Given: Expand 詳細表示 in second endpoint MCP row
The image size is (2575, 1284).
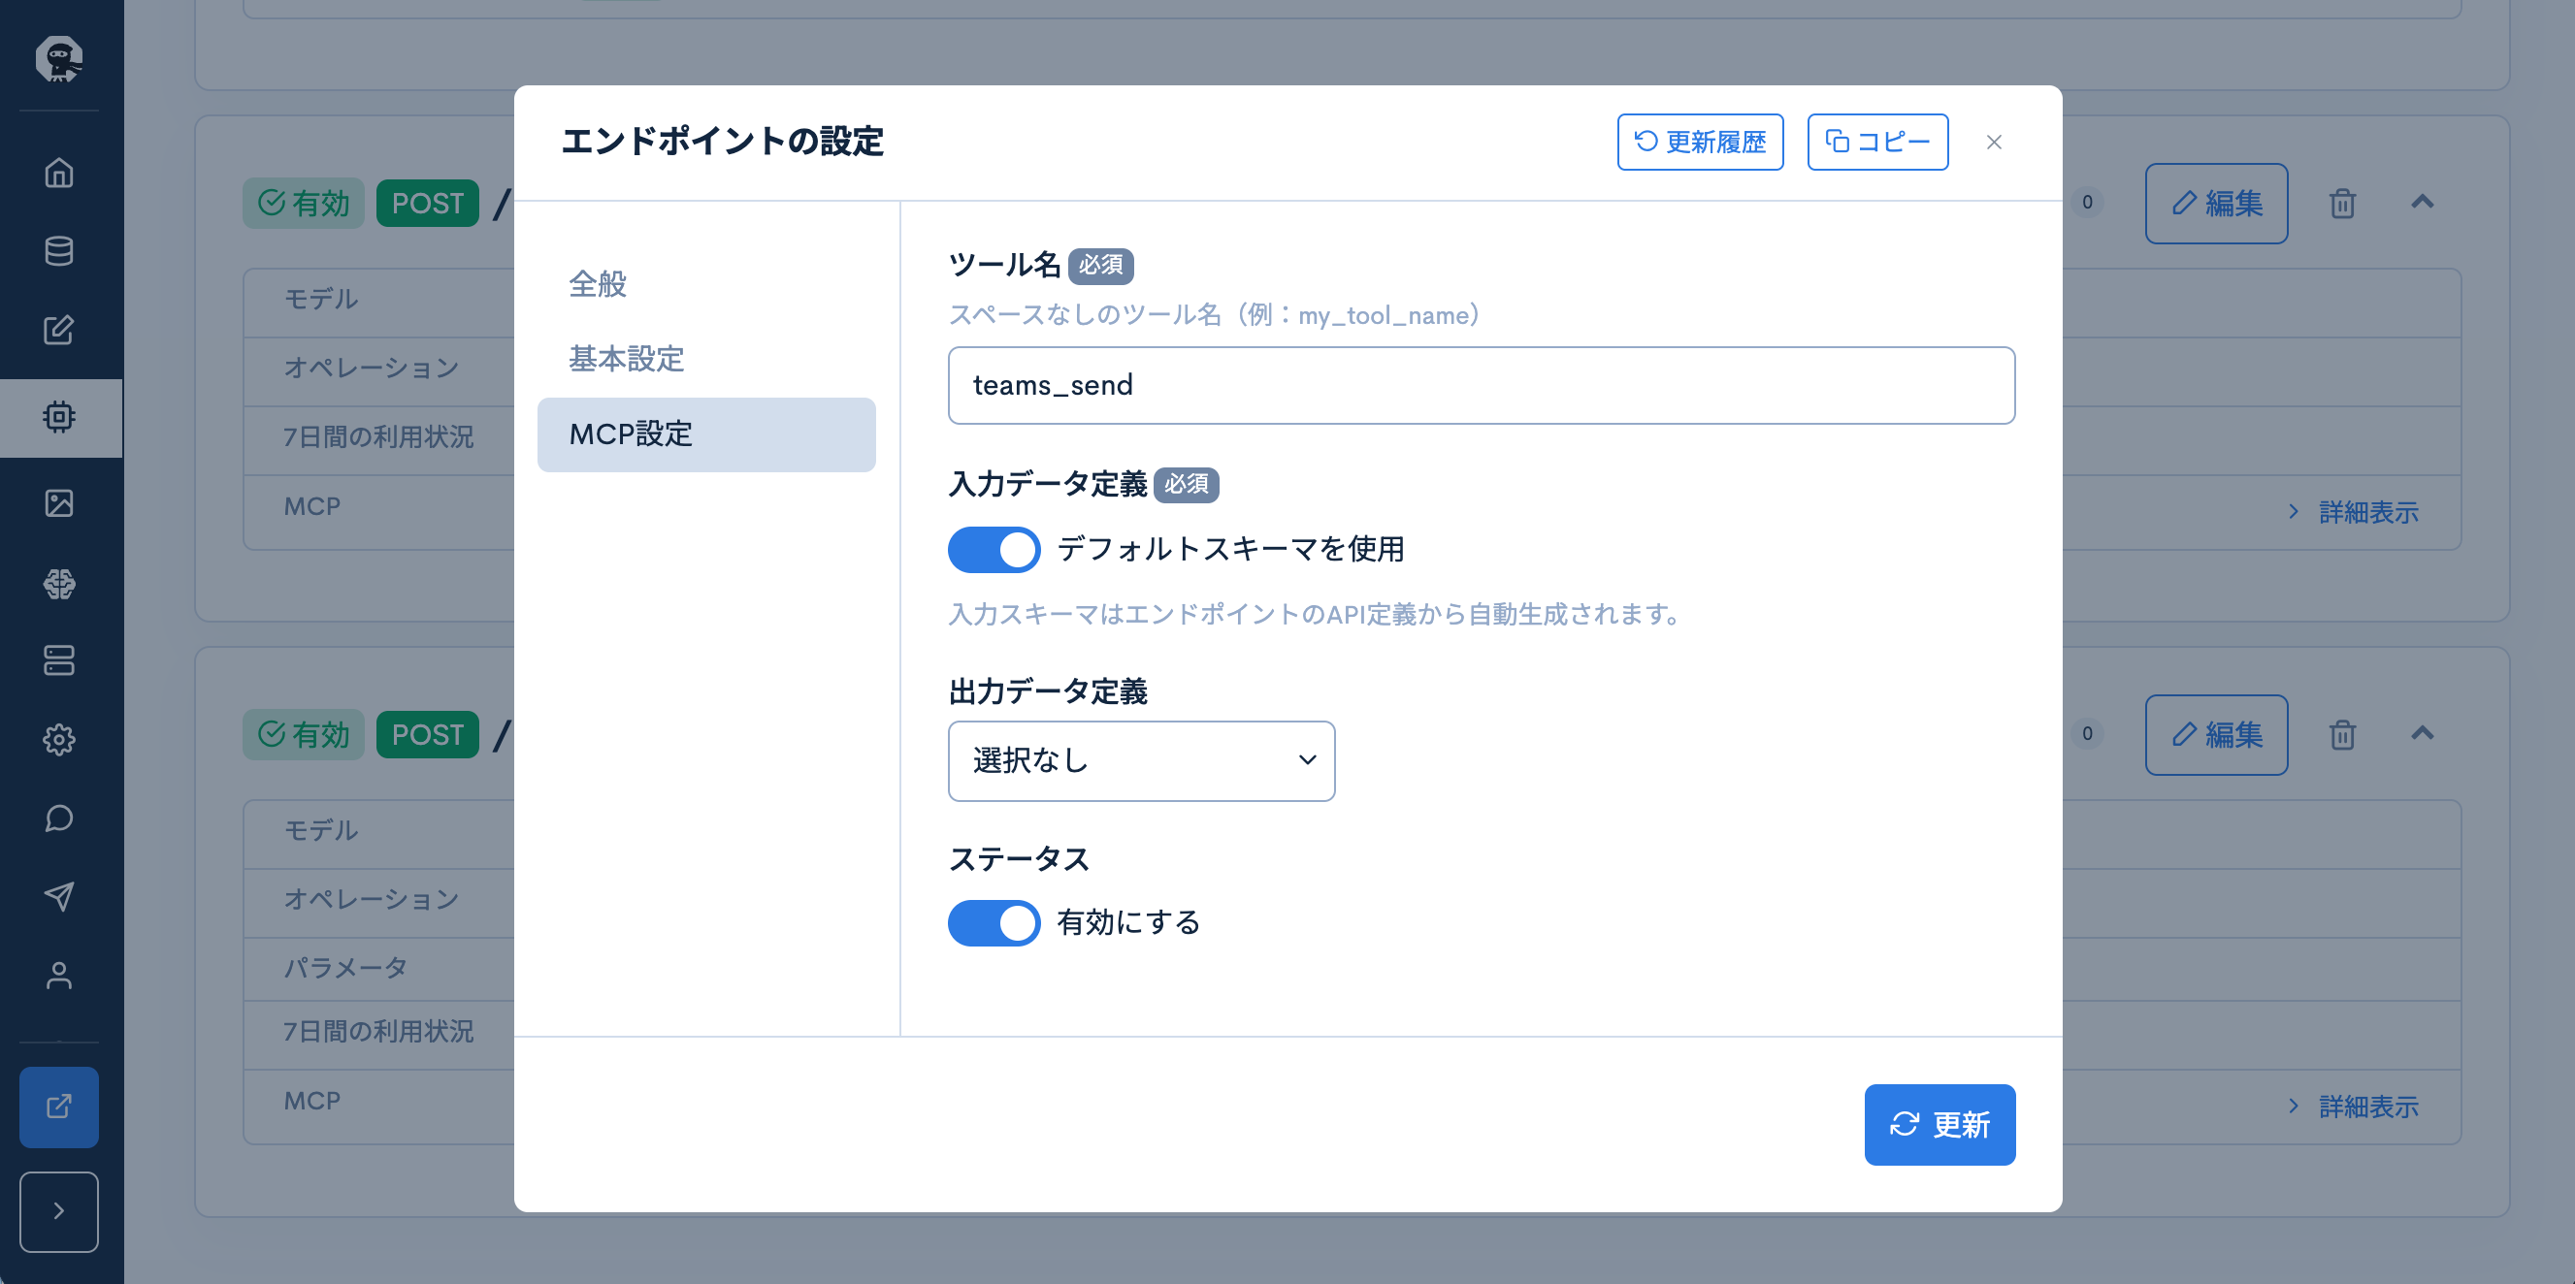Looking at the screenshot, I should [x=2353, y=1107].
